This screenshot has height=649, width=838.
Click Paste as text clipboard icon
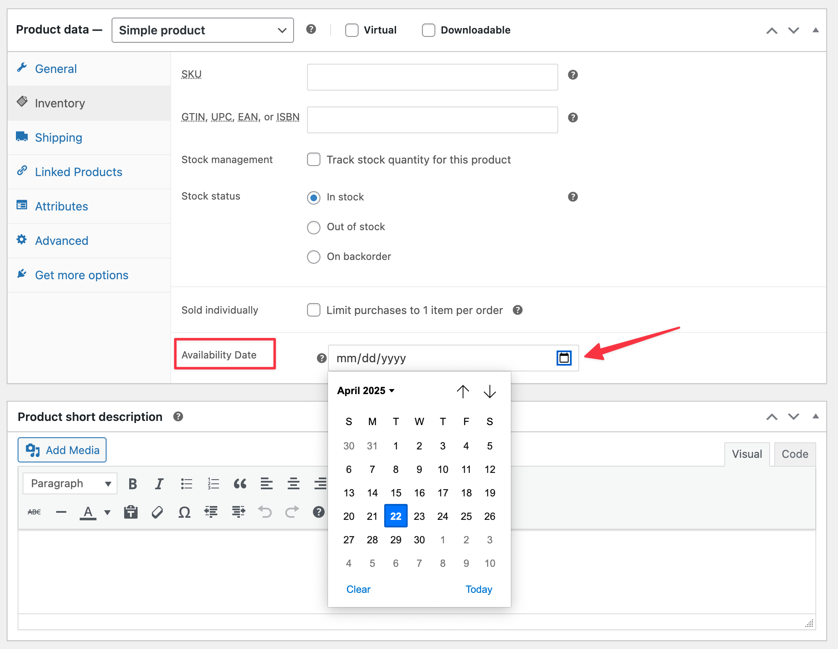point(131,512)
